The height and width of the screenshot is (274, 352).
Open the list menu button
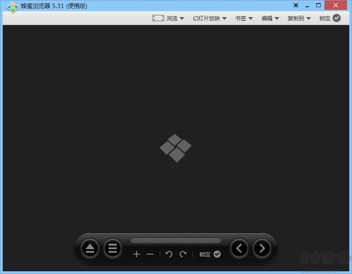tap(113, 248)
